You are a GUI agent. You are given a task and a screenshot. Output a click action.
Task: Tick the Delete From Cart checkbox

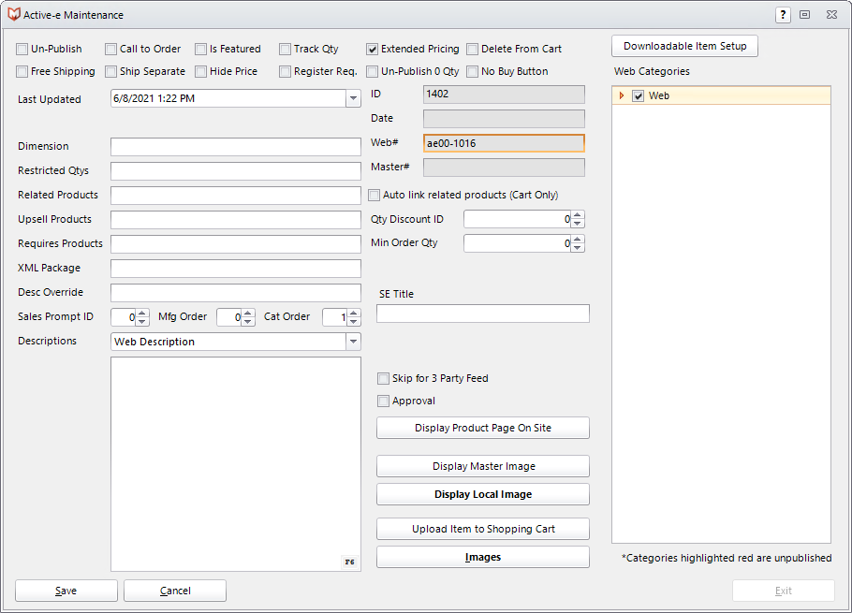pyautogui.click(x=473, y=49)
